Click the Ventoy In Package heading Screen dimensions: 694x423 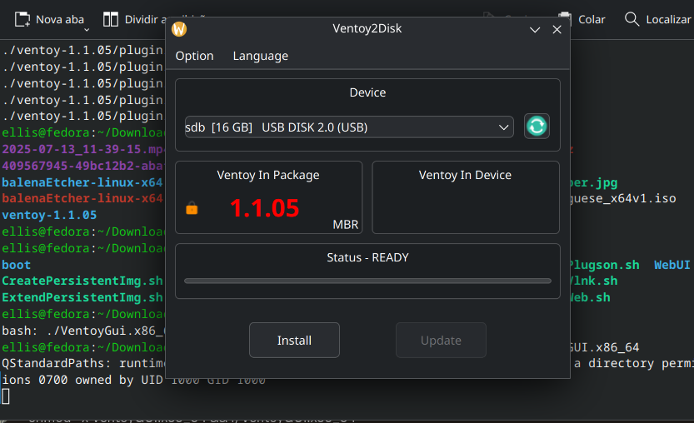(x=267, y=175)
